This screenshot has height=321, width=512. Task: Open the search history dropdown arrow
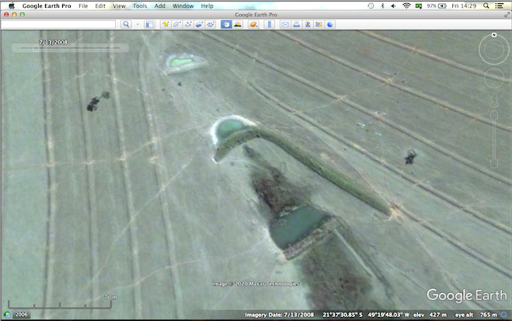pyautogui.click(x=138, y=25)
